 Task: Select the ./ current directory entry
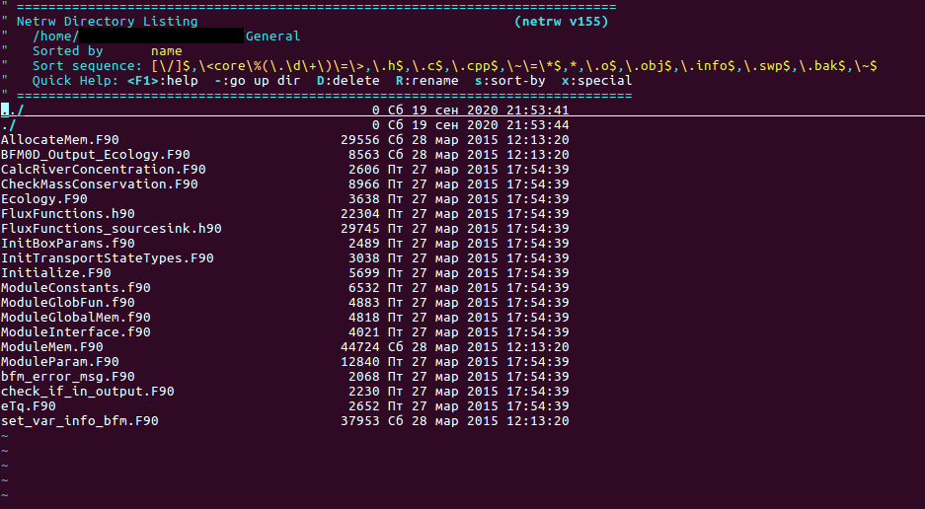click(x=8, y=125)
